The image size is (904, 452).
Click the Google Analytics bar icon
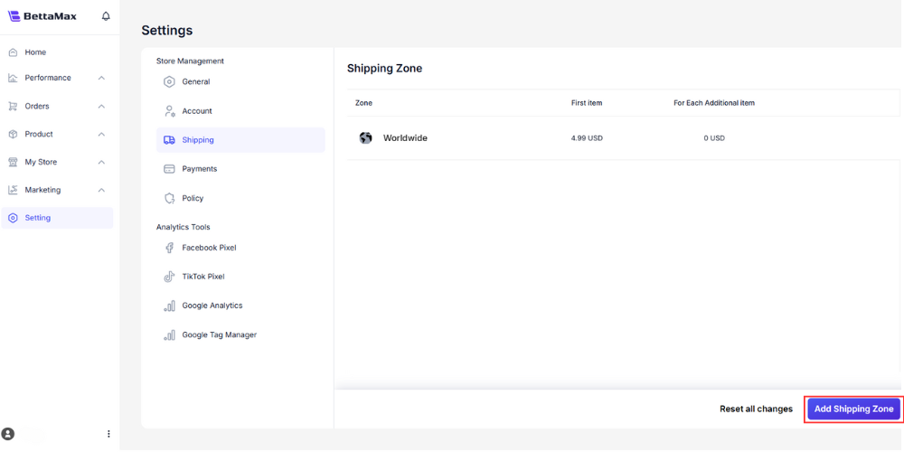tap(170, 306)
